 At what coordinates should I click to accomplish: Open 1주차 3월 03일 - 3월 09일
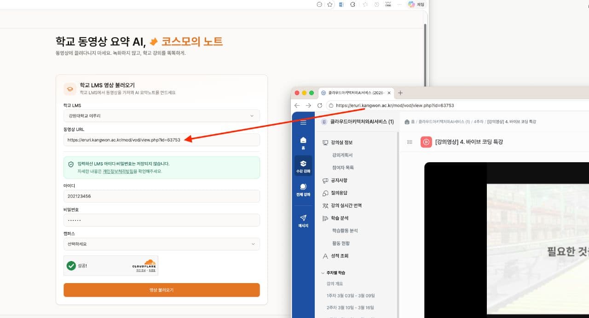click(x=351, y=295)
